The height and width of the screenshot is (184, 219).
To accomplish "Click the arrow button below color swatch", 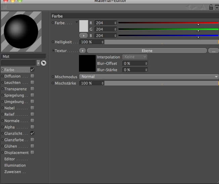I will coord(84,36).
